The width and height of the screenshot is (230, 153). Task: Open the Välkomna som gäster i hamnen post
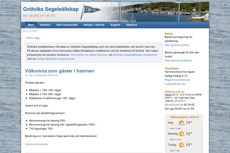(59, 71)
